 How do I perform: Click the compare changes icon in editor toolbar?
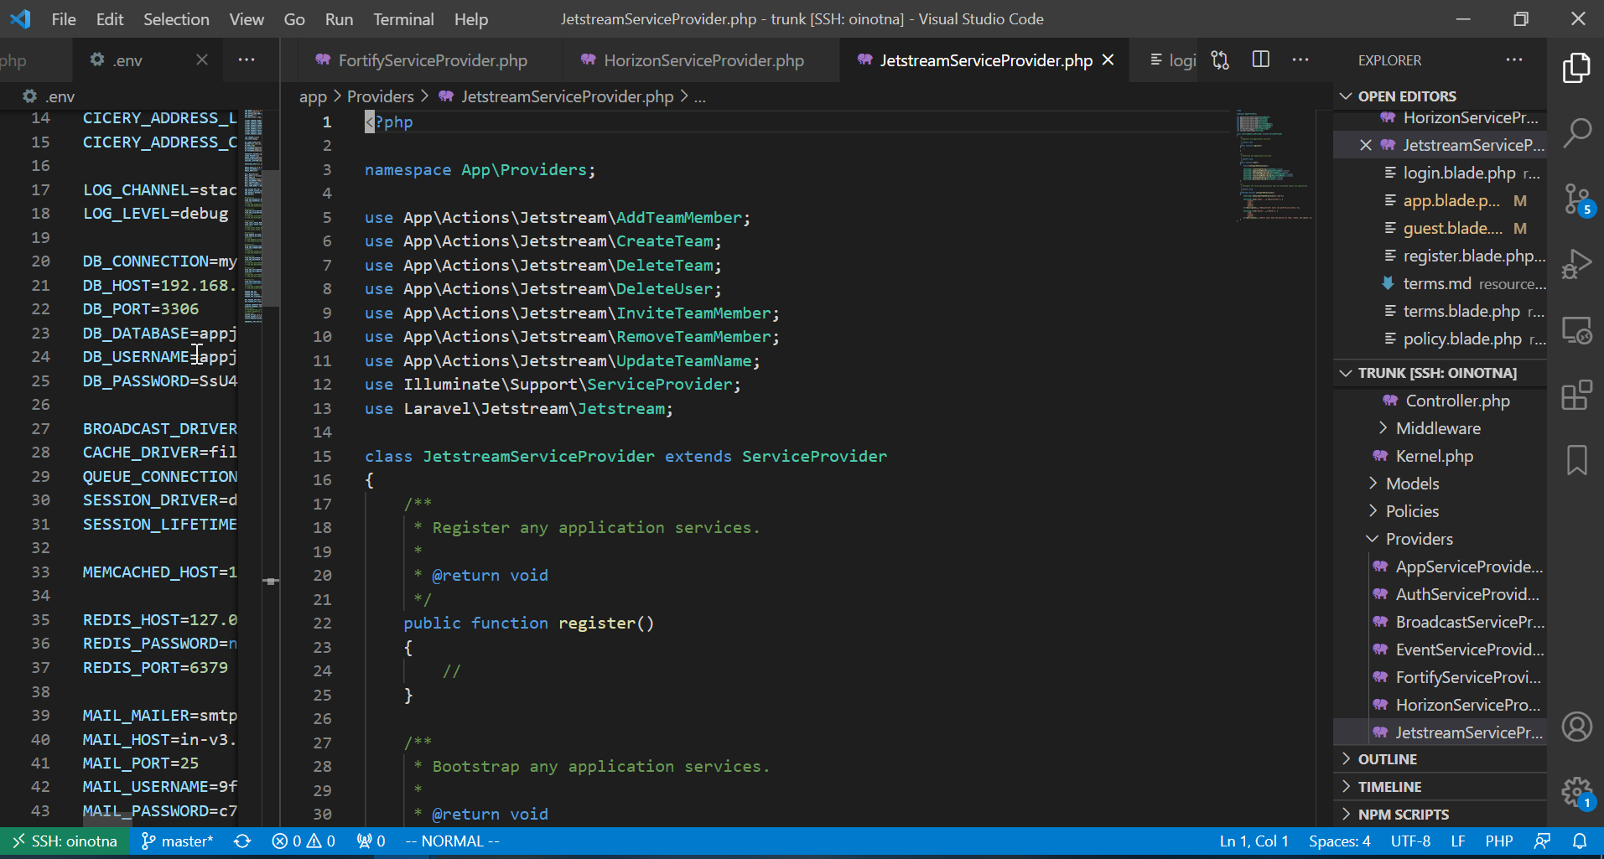click(1220, 60)
